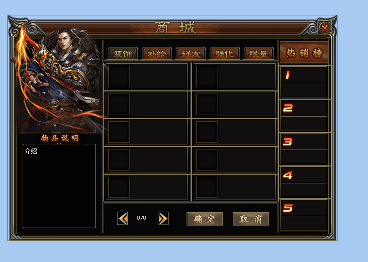Open hot-sale rank 5 entry
Viewport: 368px width, 262px height.
304,215
